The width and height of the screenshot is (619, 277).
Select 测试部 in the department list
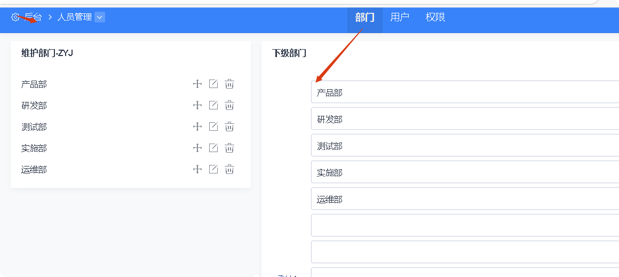click(x=34, y=126)
